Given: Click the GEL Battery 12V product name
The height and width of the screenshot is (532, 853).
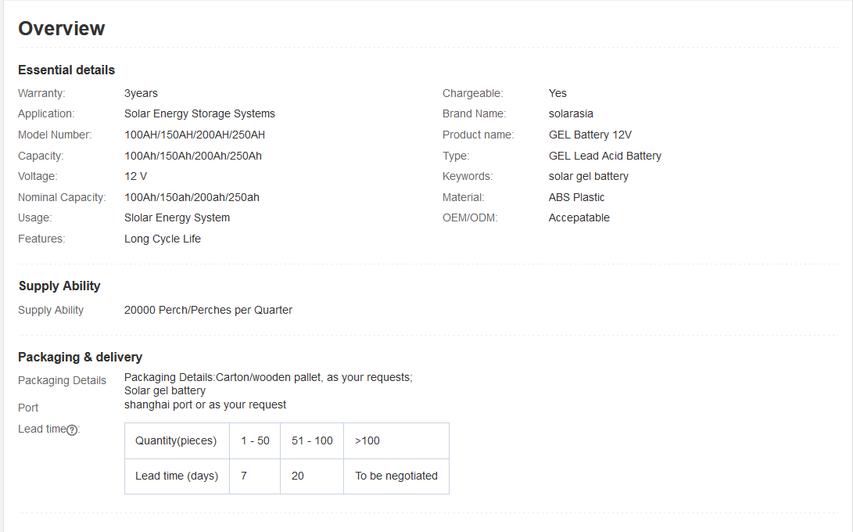Looking at the screenshot, I should [590, 135].
